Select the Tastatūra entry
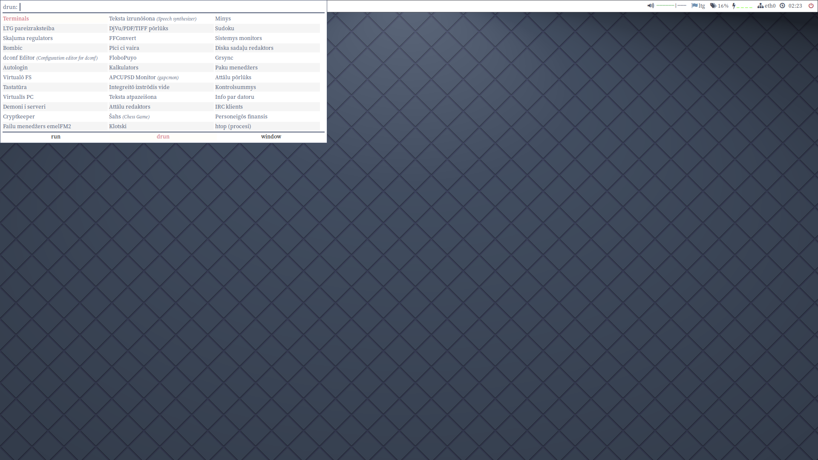The height and width of the screenshot is (460, 818). 55,87
